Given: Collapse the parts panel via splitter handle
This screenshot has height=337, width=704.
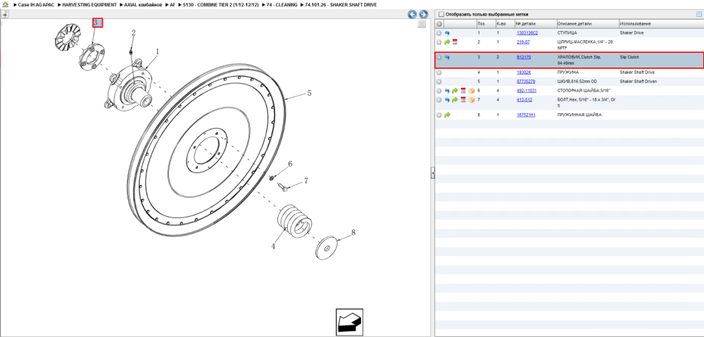Looking at the screenshot, I should (432, 173).
